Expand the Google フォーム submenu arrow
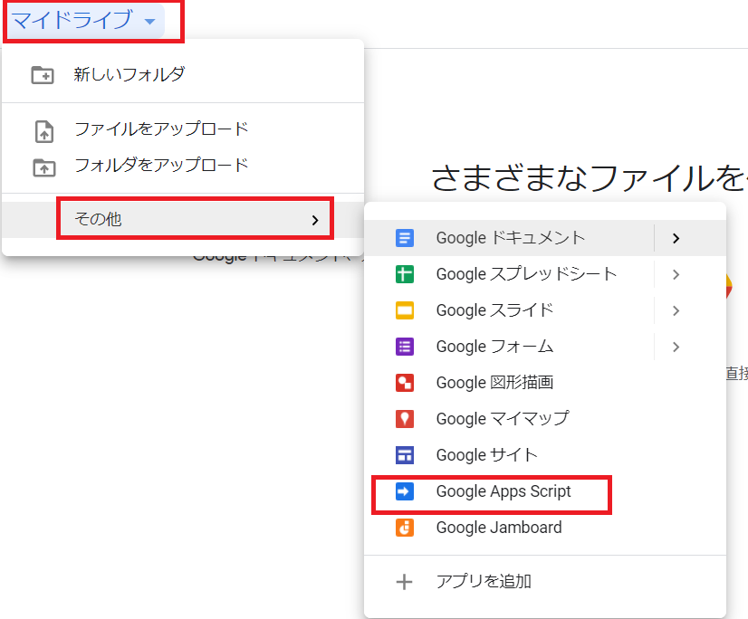Image resolution: width=748 pixels, height=619 pixels. pyautogui.click(x=676, y=347)
